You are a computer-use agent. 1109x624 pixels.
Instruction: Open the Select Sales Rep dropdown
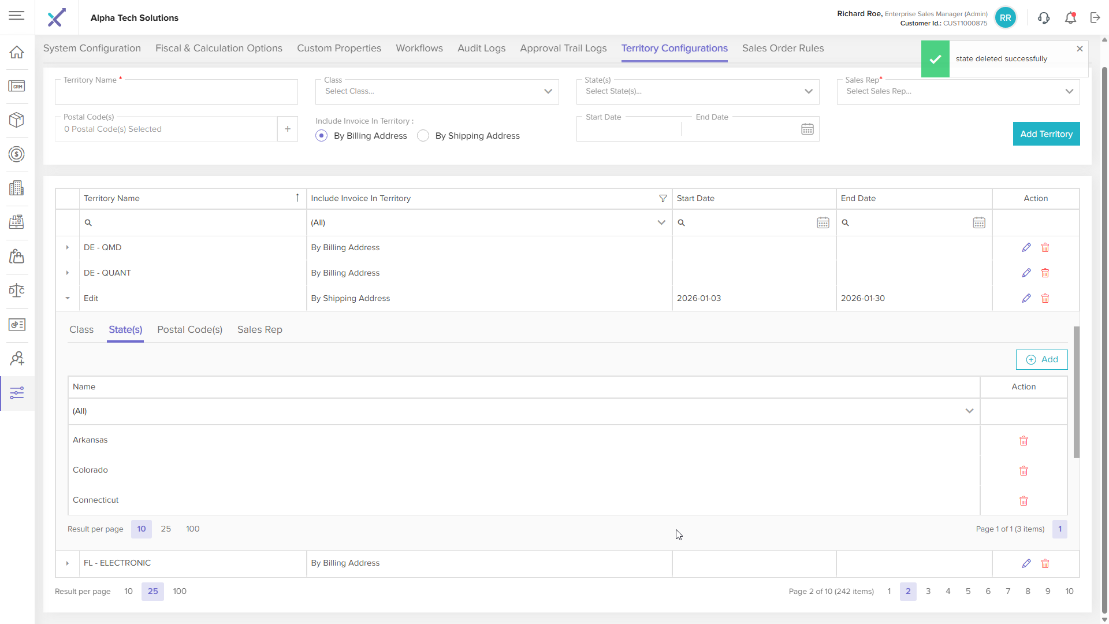(x=958, y=91)
